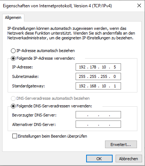Click the first 255 octet of Subnetzmaske

82,76
